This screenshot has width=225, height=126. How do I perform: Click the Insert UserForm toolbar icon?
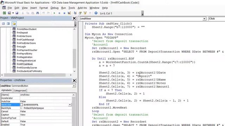click(x=9, y=13)
